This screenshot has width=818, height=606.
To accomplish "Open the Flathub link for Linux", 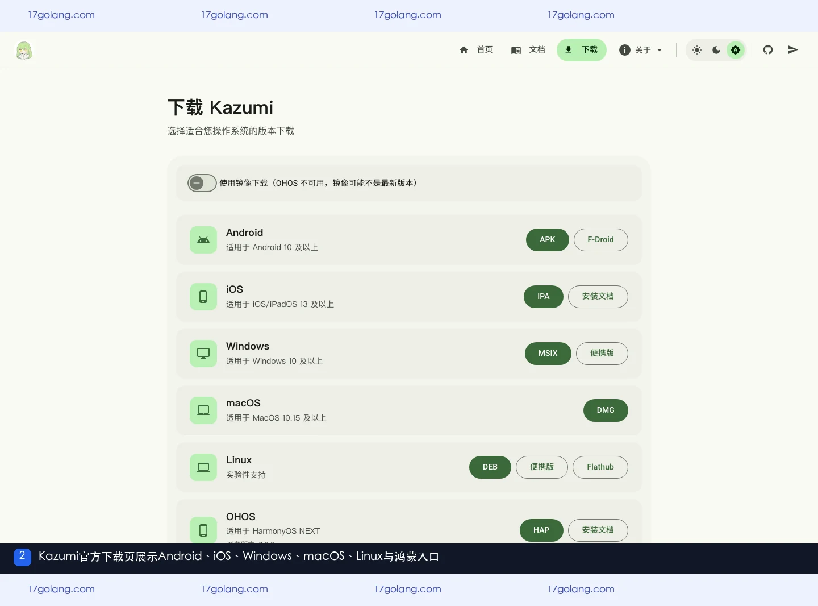I will [x=600, y=467].
